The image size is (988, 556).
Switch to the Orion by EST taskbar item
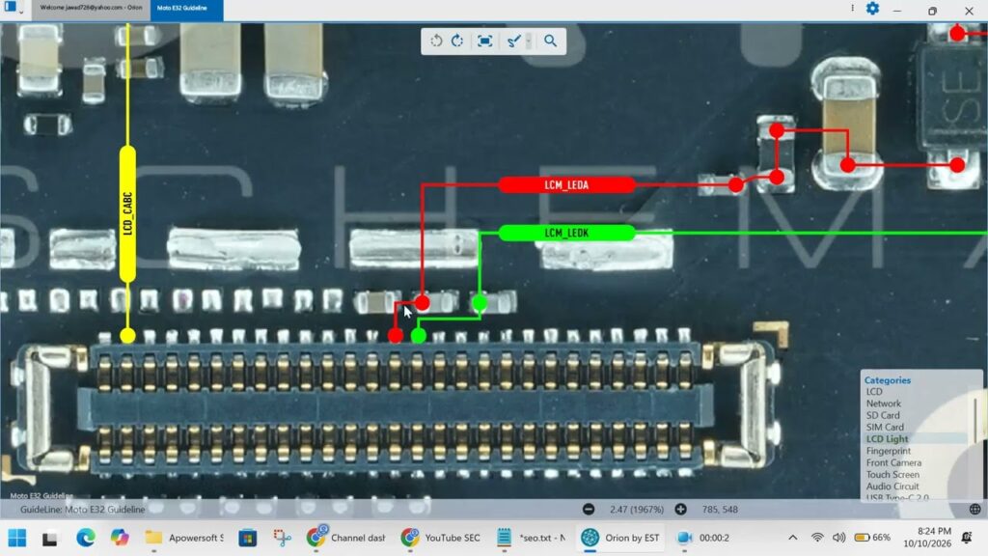click(x=620, y=538)
